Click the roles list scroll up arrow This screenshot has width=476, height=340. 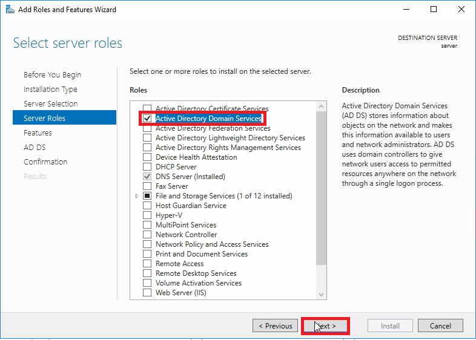321,106
